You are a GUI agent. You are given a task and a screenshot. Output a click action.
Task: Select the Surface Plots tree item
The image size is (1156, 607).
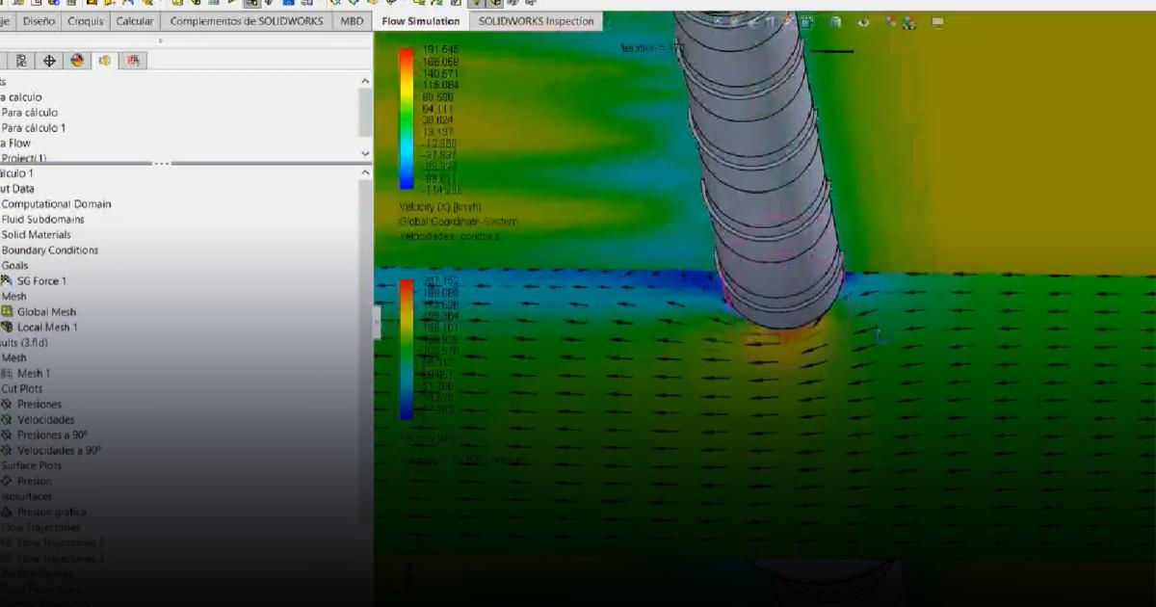click(x=31, y=465)
